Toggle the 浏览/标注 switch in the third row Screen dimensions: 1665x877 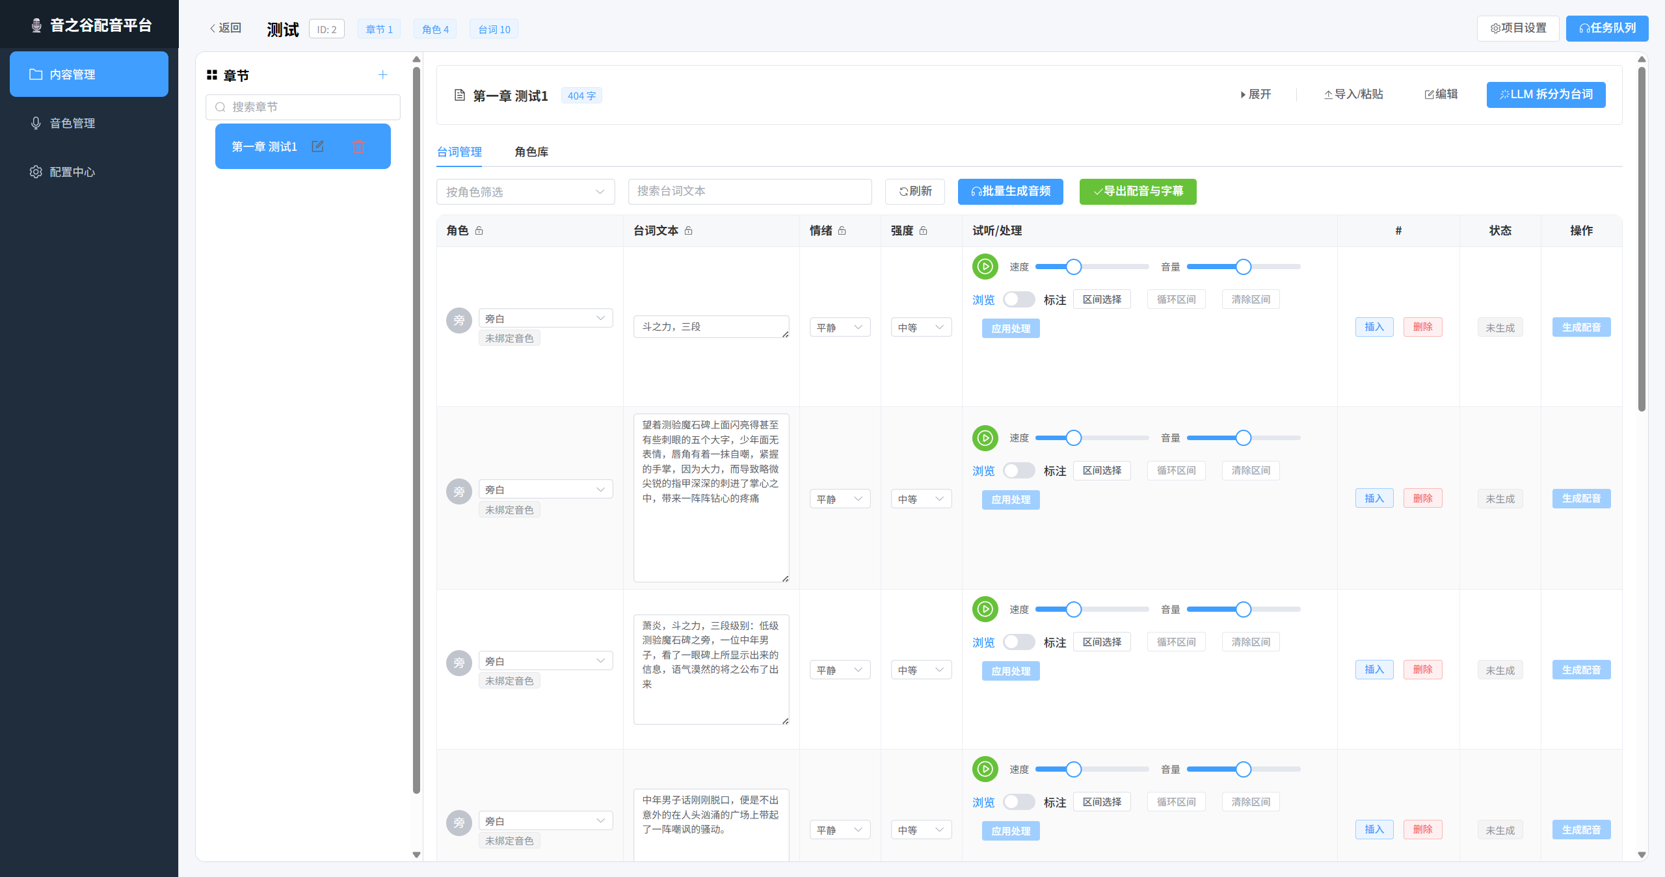tap(1018, 642)
